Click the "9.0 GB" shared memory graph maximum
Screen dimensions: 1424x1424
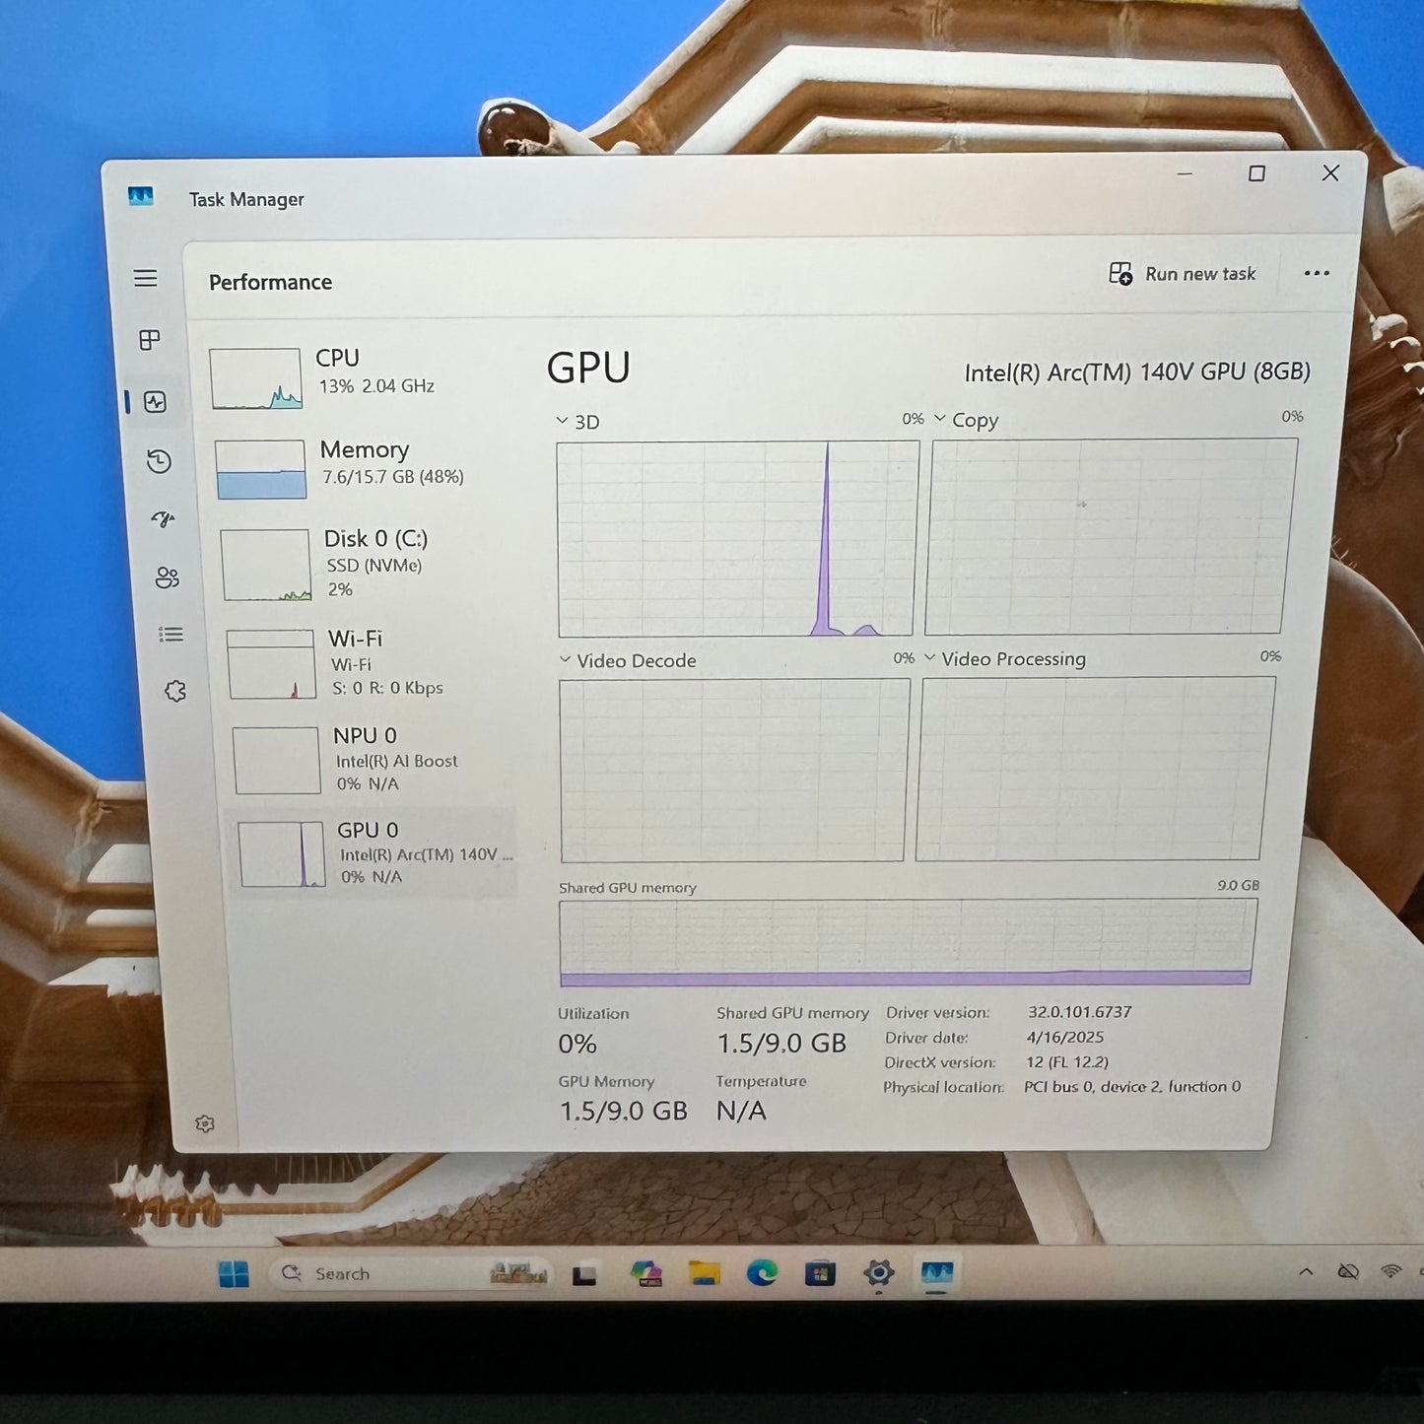click(1239, 885)
